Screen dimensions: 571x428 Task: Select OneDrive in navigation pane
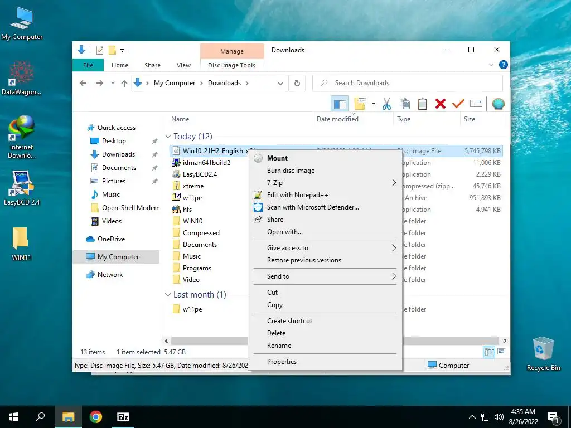point(111,239)
